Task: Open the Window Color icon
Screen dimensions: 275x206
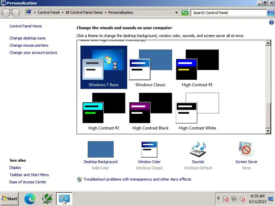Action: (x=149, y=149)
